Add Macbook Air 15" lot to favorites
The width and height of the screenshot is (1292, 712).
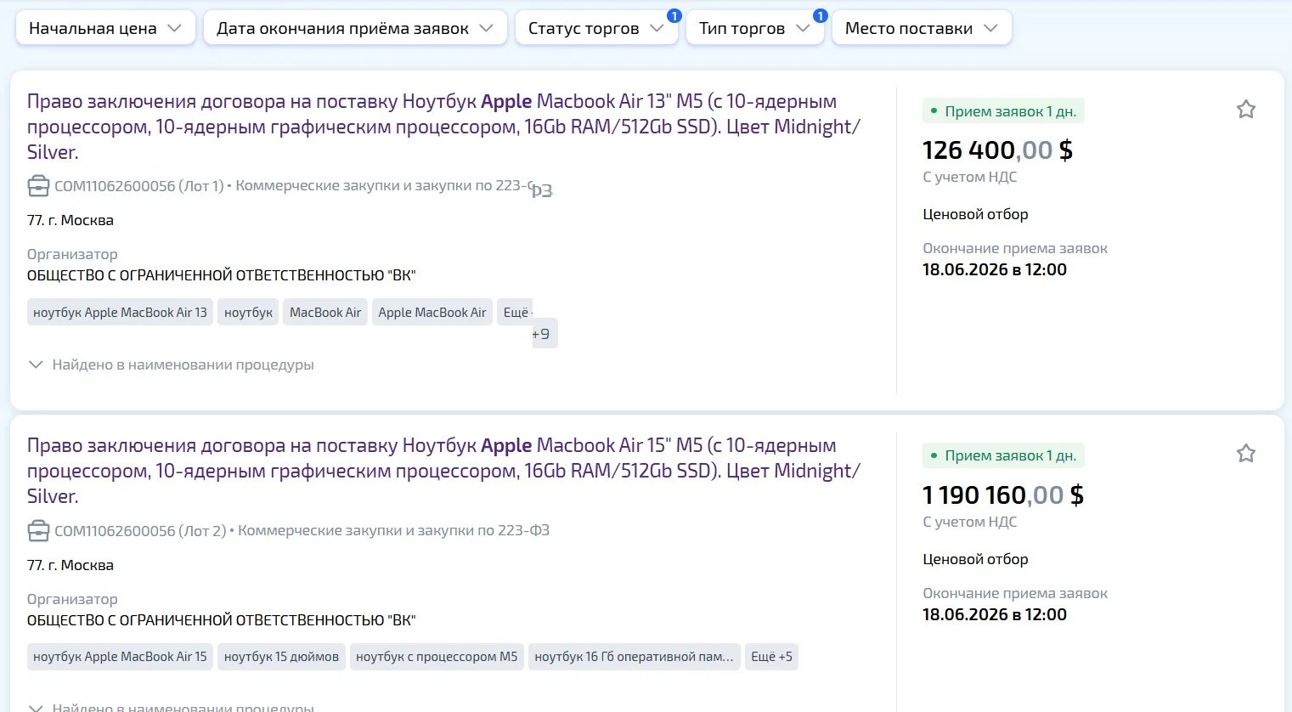1245,454
